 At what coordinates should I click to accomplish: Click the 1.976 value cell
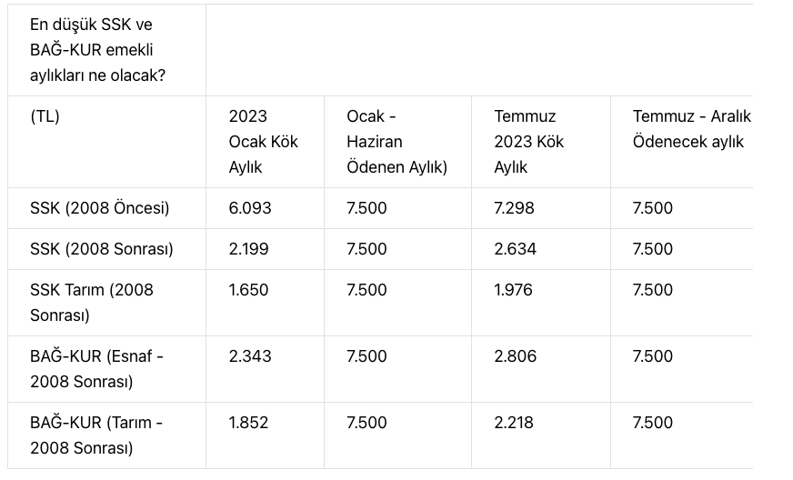(x=515, y=290)
